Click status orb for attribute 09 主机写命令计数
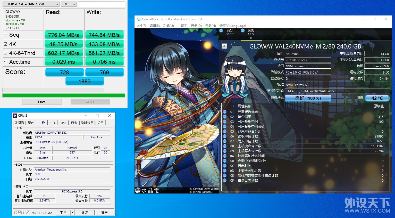Screen dimensions: 395x218 click(225, 151)
